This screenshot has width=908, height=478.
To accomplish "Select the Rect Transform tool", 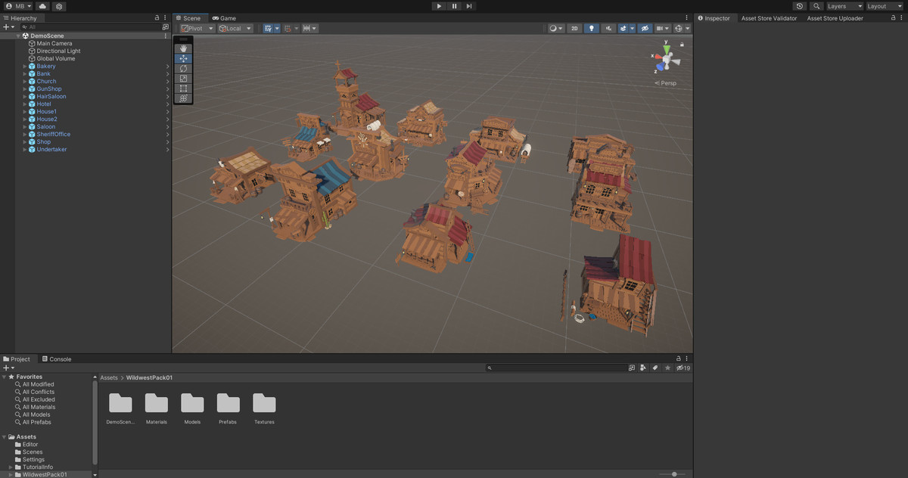I will (x=183, y=88).
